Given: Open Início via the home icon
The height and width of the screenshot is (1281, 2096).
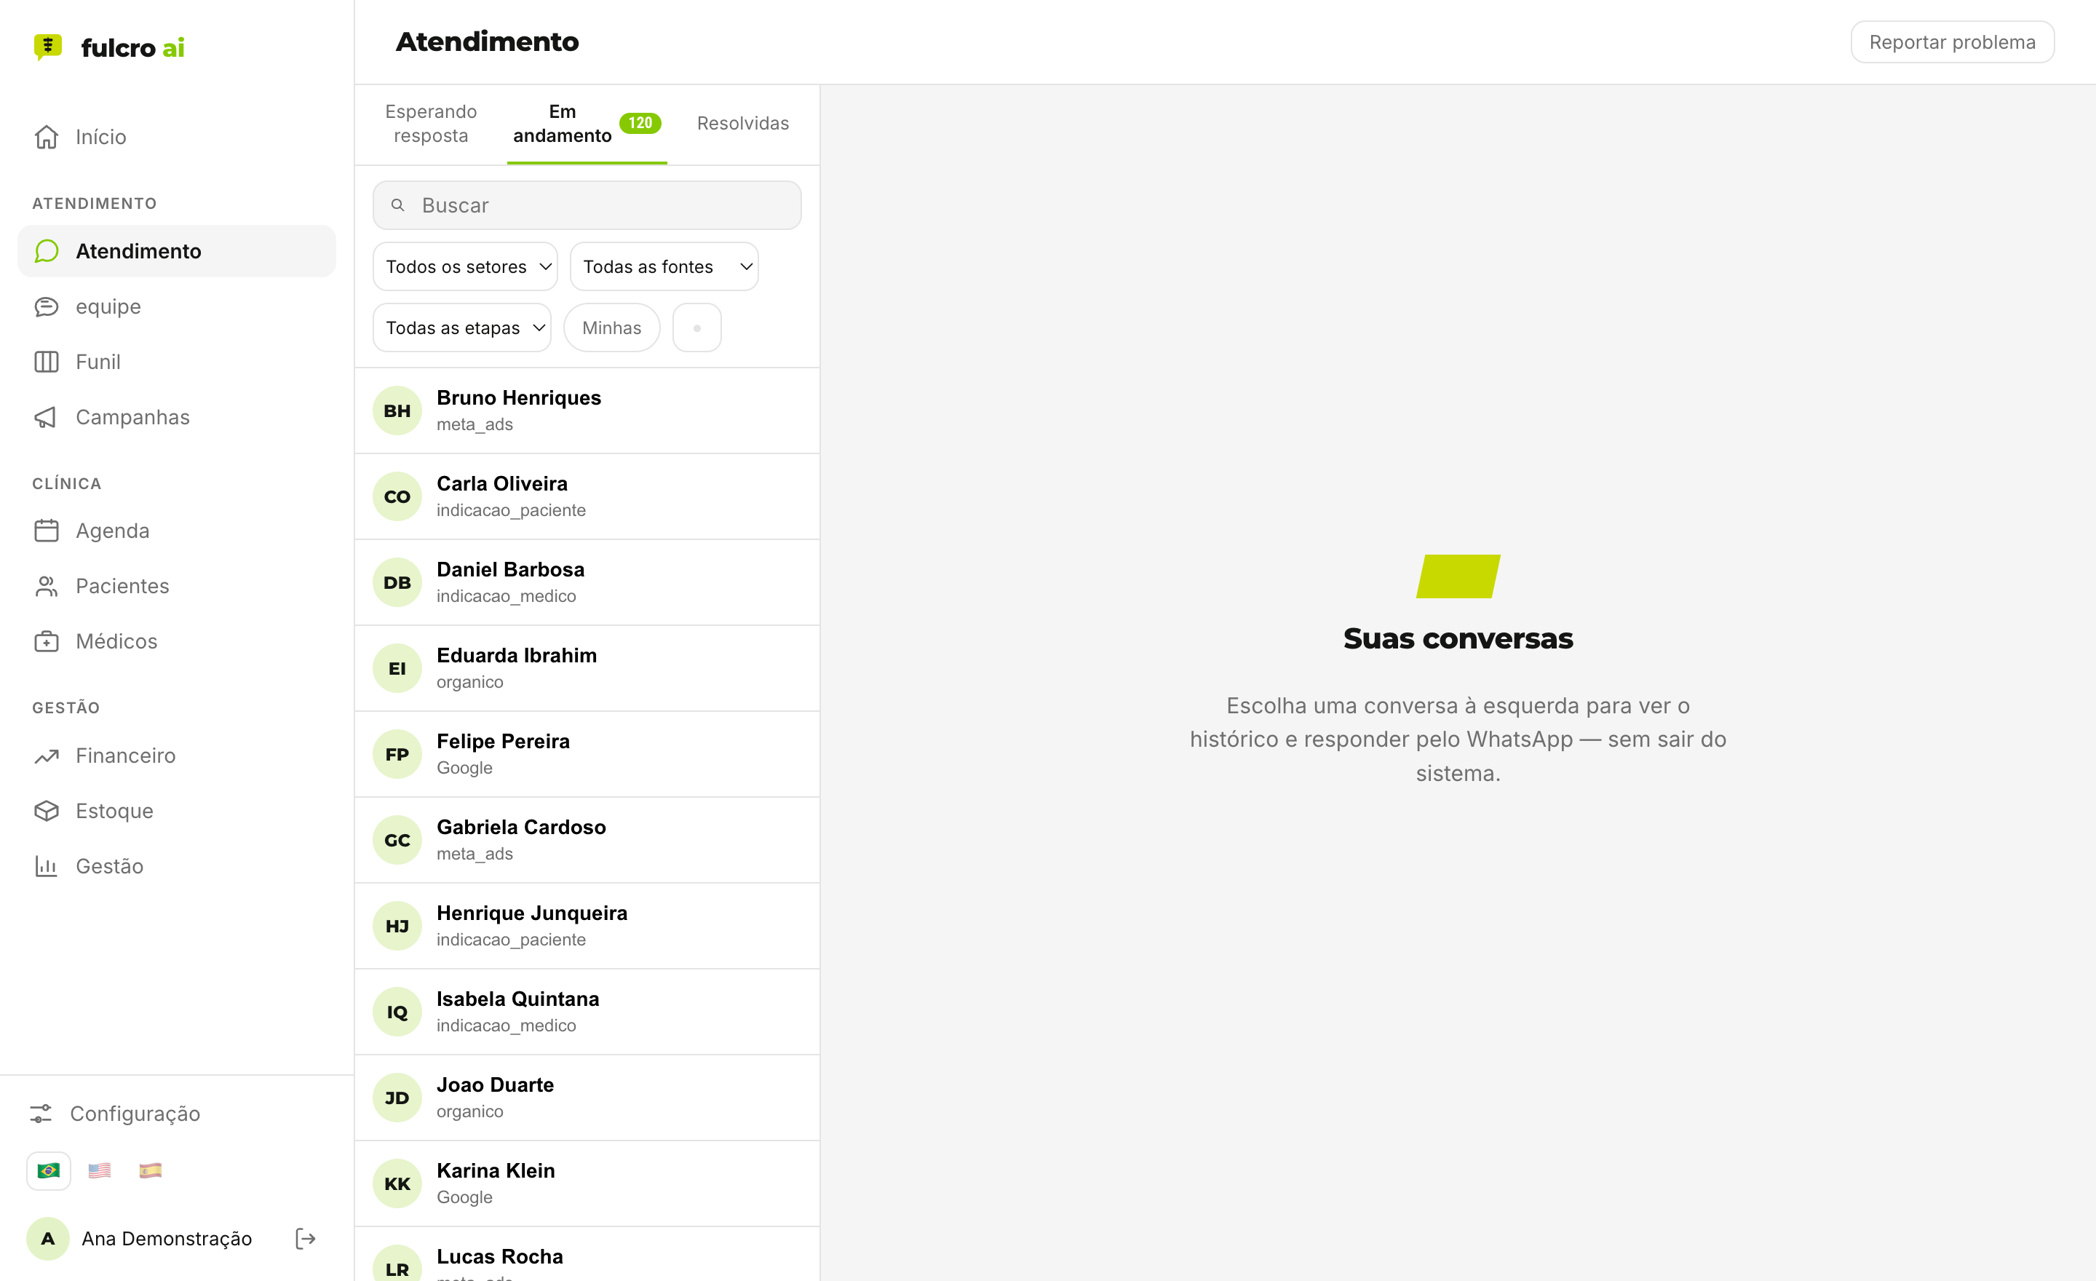Looking at the screenshot, I should coord(47,137).
